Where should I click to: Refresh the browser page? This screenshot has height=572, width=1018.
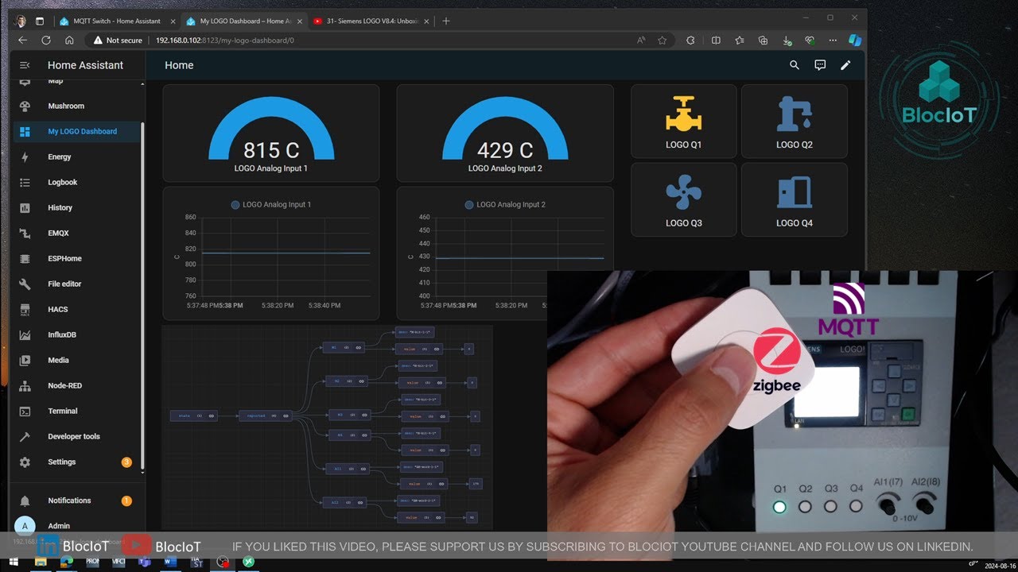tap(45, 40)
